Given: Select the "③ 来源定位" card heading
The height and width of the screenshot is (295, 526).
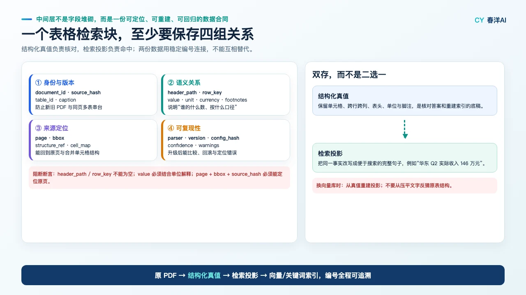Looking at the screenshot, I should [x=52, y=128].
